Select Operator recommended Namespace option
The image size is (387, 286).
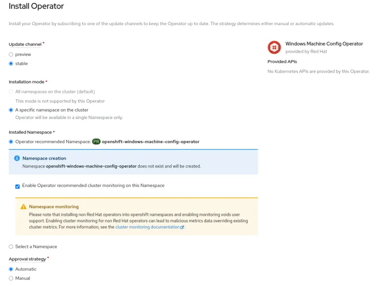point(11,142)
